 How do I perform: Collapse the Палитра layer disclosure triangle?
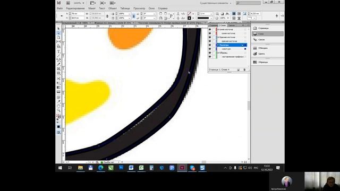[x=218, y=45]
